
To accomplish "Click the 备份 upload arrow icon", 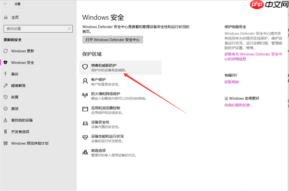I will point(5,74).
